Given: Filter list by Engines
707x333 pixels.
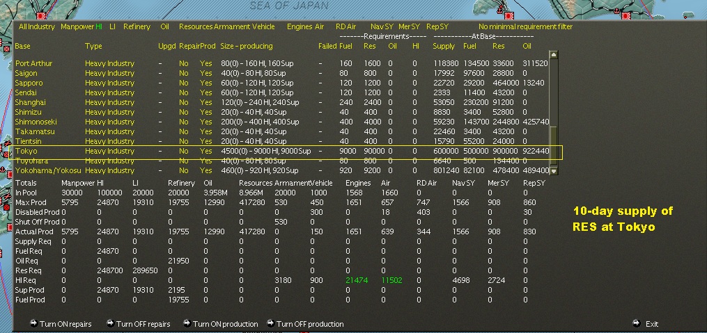Looking at the screenshot, I should tap(300, 26).
